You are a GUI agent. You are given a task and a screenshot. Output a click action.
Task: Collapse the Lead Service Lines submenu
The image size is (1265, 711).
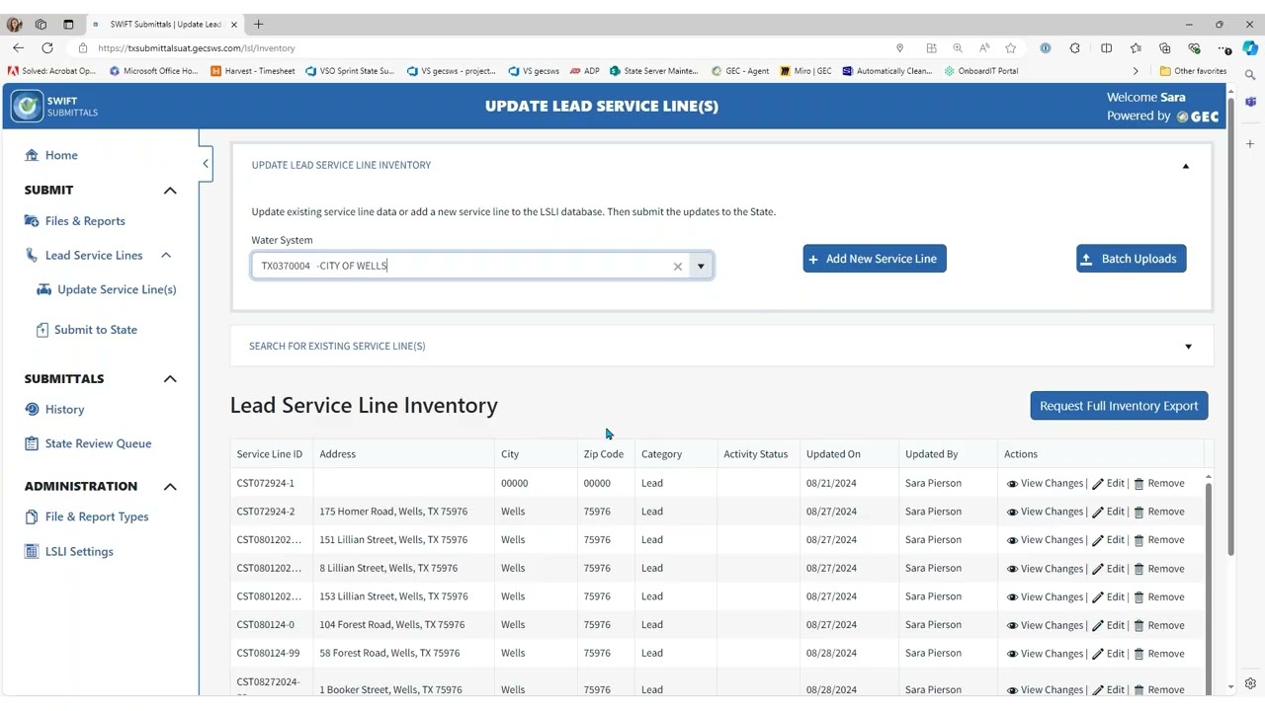click(166, 256)
